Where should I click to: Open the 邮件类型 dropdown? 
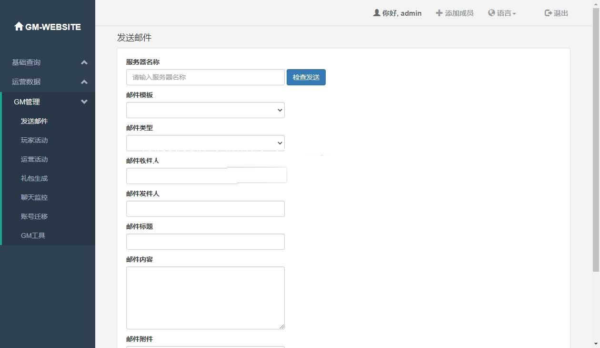click(x=205, y=143)
